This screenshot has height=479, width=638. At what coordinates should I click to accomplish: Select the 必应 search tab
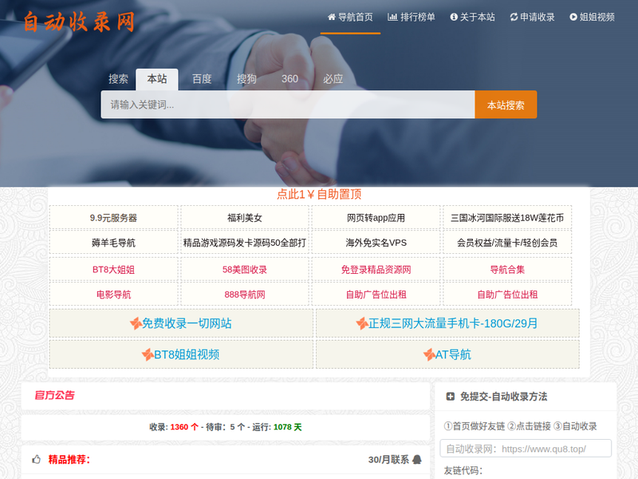333,79
